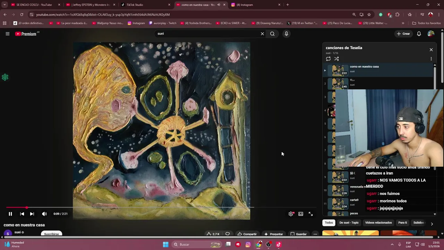The height and width of the screenshot is (250, 444).
Task: Open Windows Start menu
Action: pyautogui.click(x=165, y=244)
